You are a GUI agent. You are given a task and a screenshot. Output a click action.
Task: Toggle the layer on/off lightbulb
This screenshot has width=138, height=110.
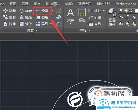point(121,11)
